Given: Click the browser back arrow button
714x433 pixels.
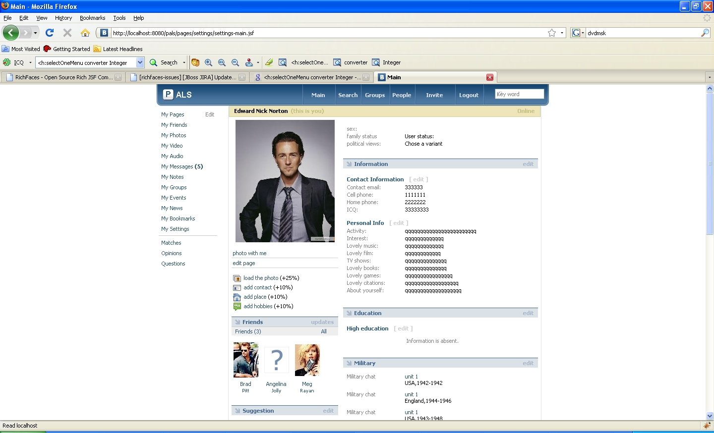Looking at the screenshot, I should coord(10,33).
